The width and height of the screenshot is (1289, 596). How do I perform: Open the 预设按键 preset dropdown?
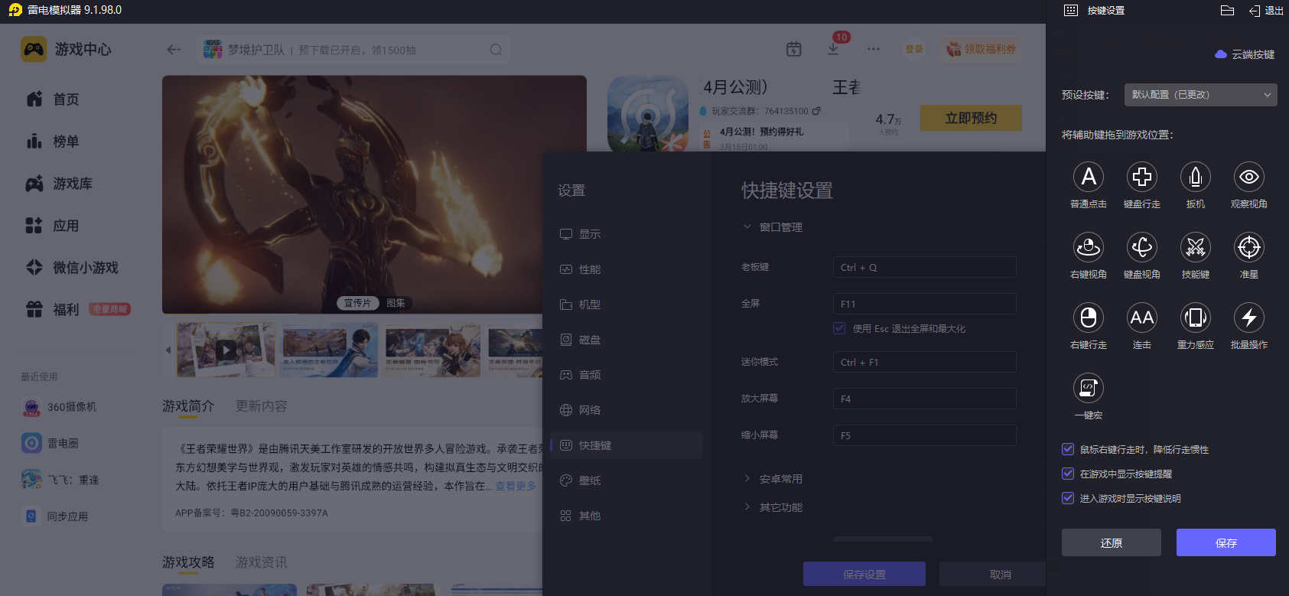point(1201,95)
